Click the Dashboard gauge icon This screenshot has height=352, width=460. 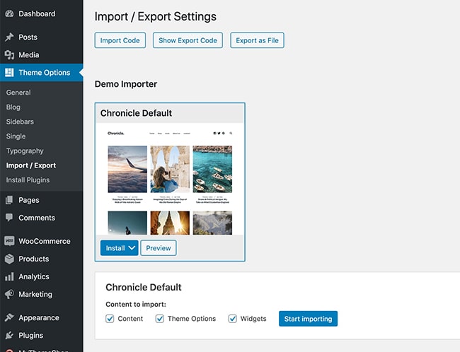click(9, 13)
